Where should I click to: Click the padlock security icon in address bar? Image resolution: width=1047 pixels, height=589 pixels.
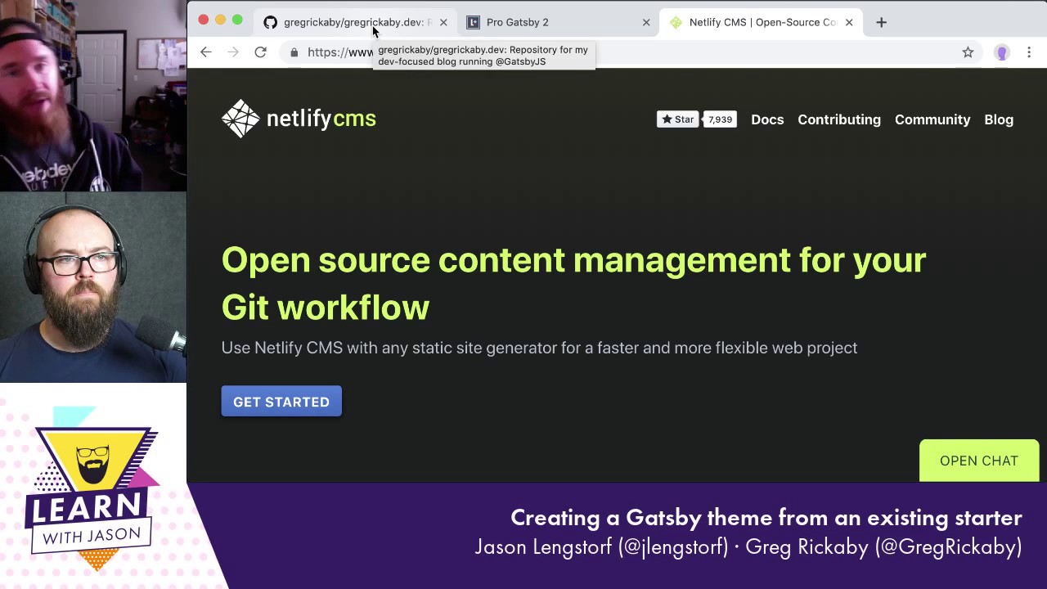pos(294,52)
